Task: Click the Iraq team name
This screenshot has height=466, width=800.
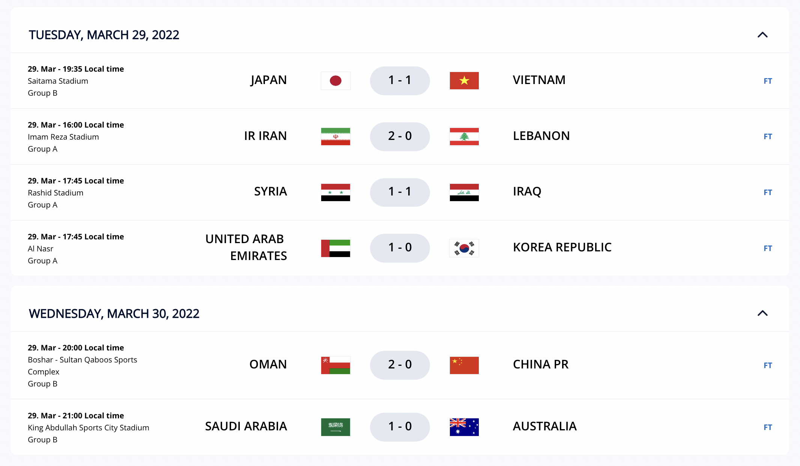Action: [x=527, y=192]
